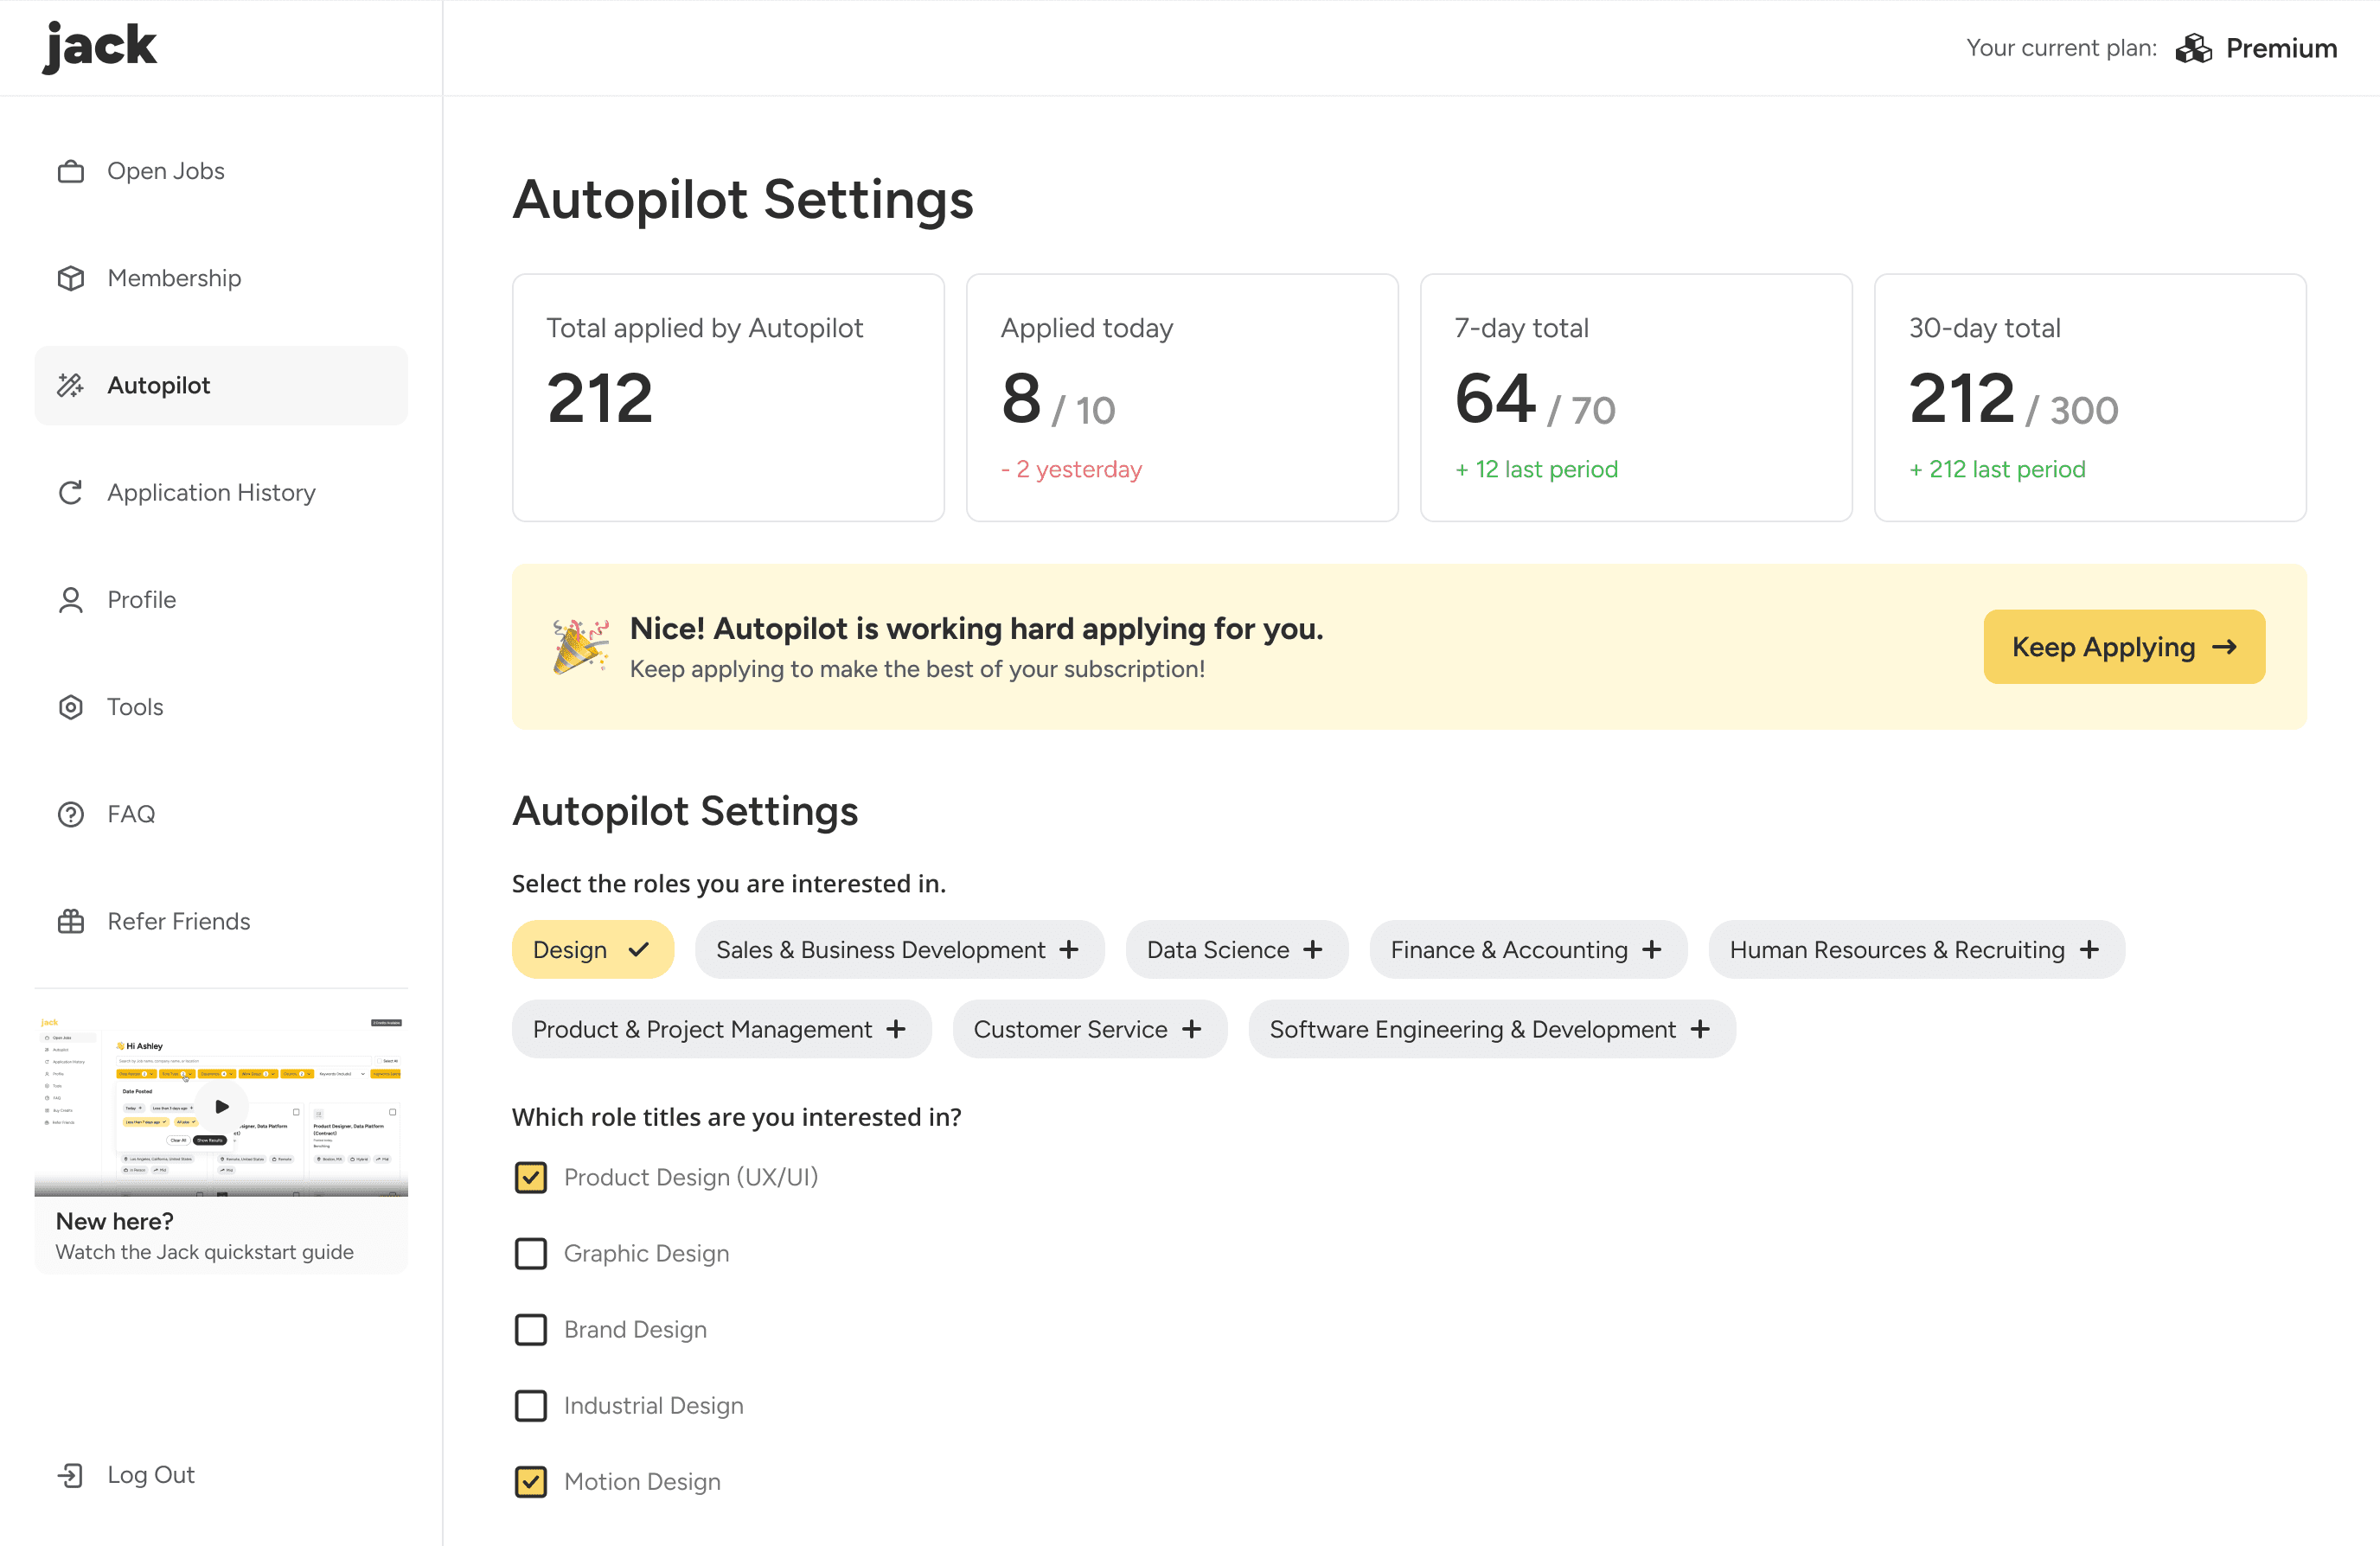Deselect the Design role chip
2380x1546 pixels.
(592, 949)
